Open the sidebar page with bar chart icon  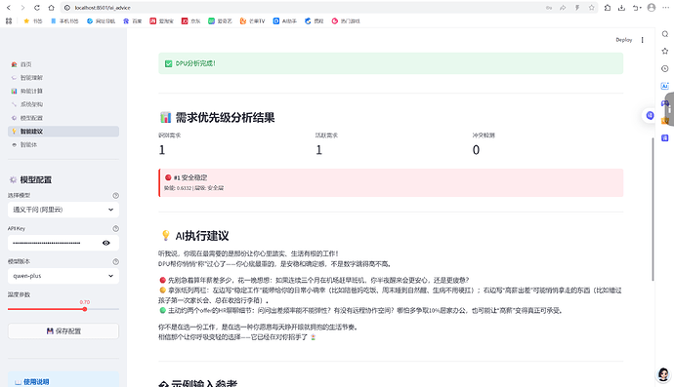point(63,91)
